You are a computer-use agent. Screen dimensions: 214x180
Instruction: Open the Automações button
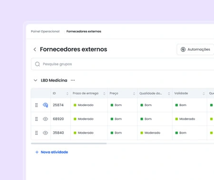(x=195, y=49)
